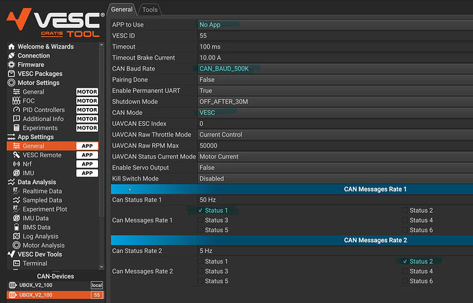Open App Settings General page
Image resolution: width=473 pixels, height=303 pixels.
click(x=53, y=146)
